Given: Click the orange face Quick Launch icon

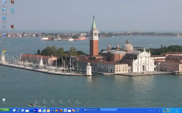Looking at the screenshot, I should (48, 110).
